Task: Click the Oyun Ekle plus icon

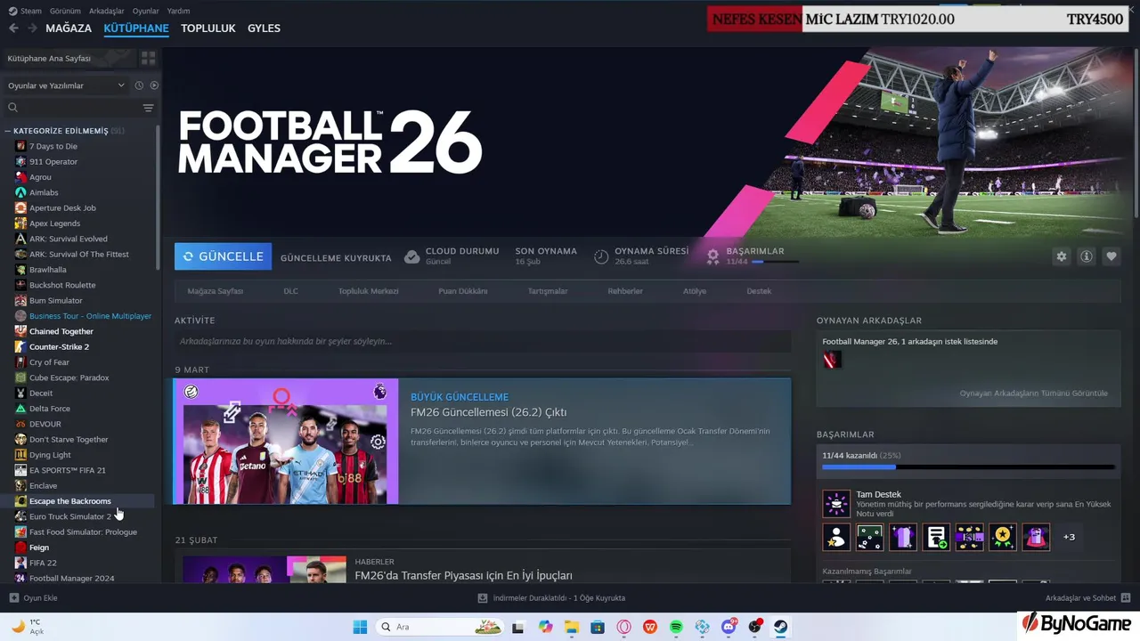Action: click(x=13, y=598)
